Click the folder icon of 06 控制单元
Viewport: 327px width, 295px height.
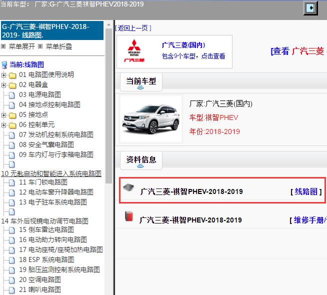click(12, 125)
